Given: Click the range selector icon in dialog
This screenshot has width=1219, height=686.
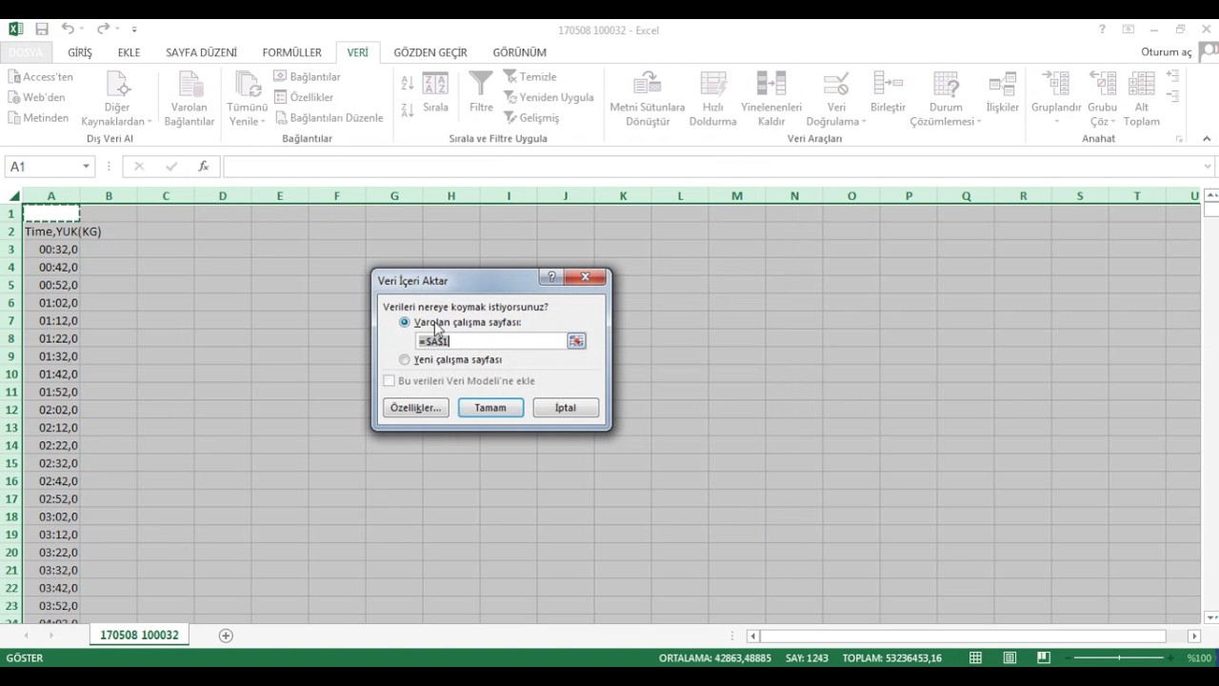Looking at the screenshot, I should tap(576, 341).
